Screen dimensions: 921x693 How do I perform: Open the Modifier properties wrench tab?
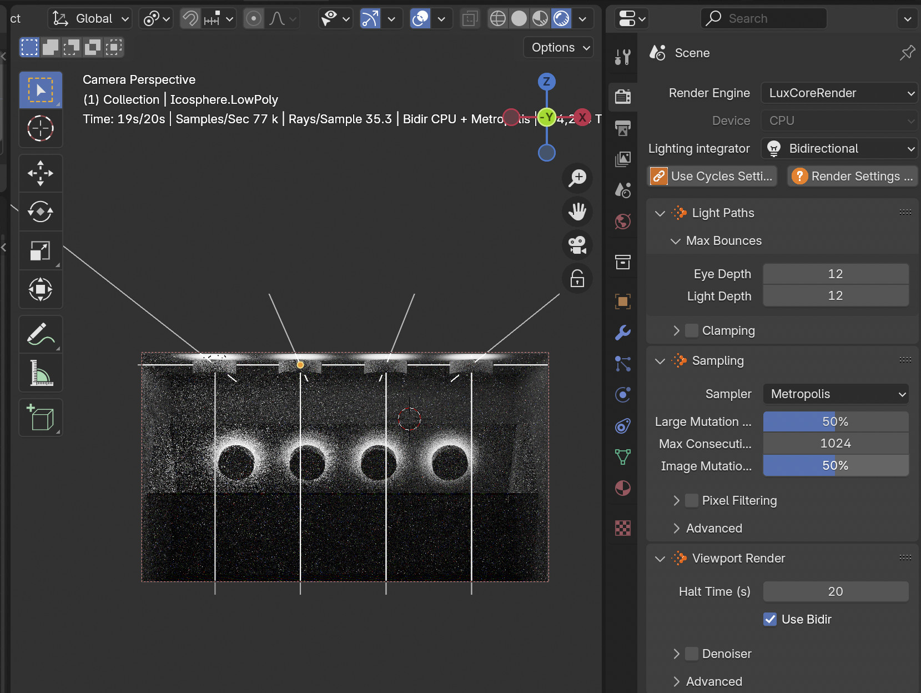(x=623, y=333)
